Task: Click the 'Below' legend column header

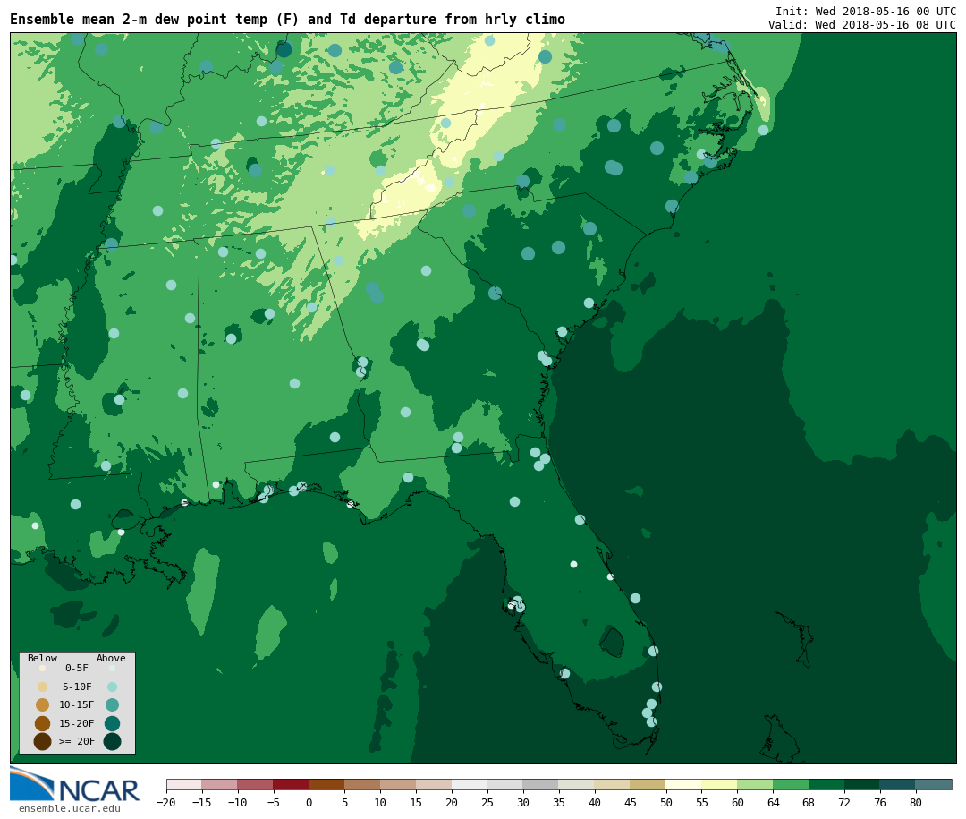Action: (x=42, y=658)
